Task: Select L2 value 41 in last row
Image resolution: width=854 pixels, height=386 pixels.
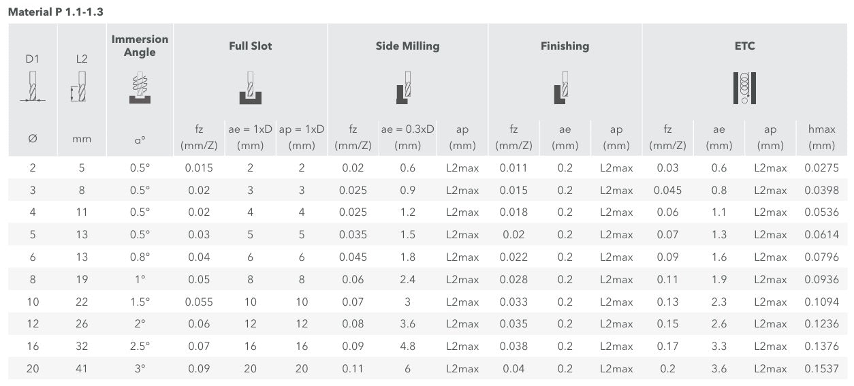Action: (81, 369)
